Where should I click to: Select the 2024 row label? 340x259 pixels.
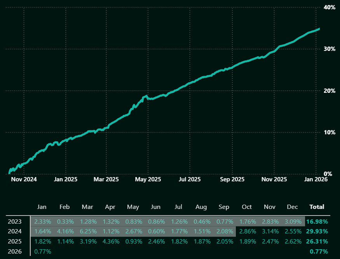[x=15, y=231]
